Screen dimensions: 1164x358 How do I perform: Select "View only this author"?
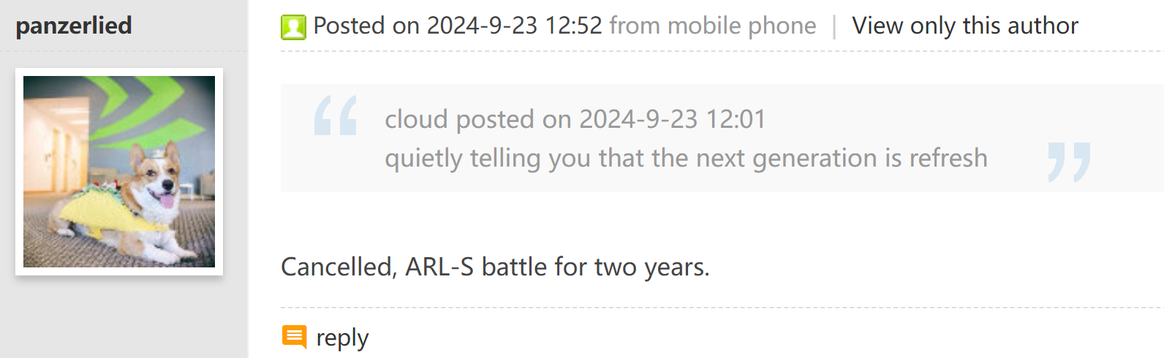click(x=964, y=26)
